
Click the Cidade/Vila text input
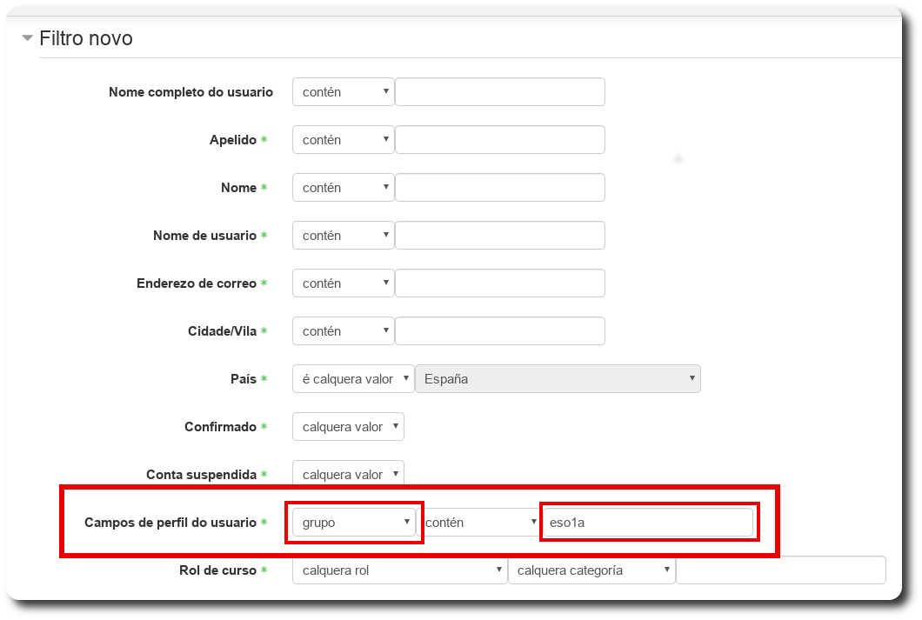(x=500, y=331)
